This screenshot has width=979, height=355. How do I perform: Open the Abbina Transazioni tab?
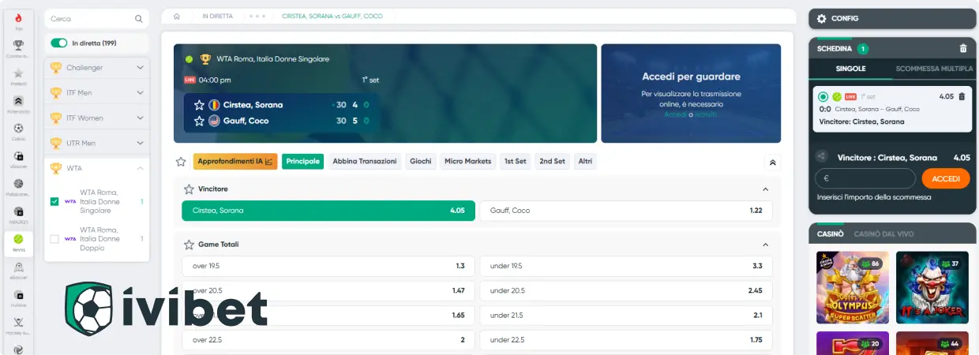pyautogui.click(x=365, y=162)
